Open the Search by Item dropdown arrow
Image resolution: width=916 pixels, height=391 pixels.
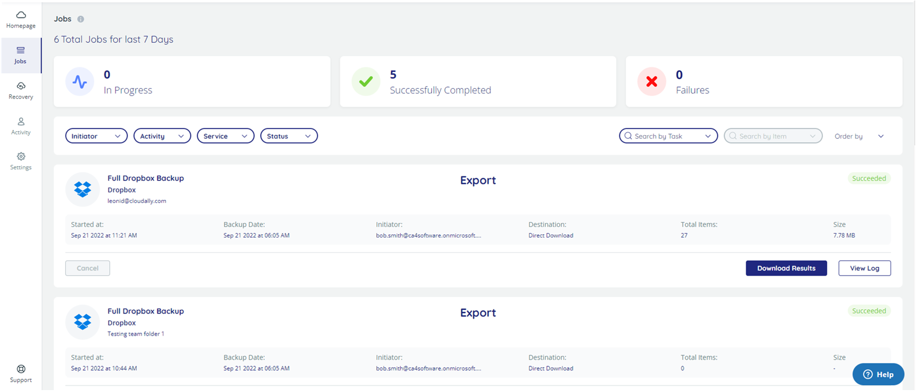(813, 136)
